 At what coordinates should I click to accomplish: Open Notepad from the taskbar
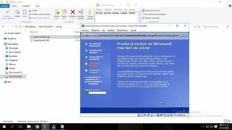[x=62, y=126]
